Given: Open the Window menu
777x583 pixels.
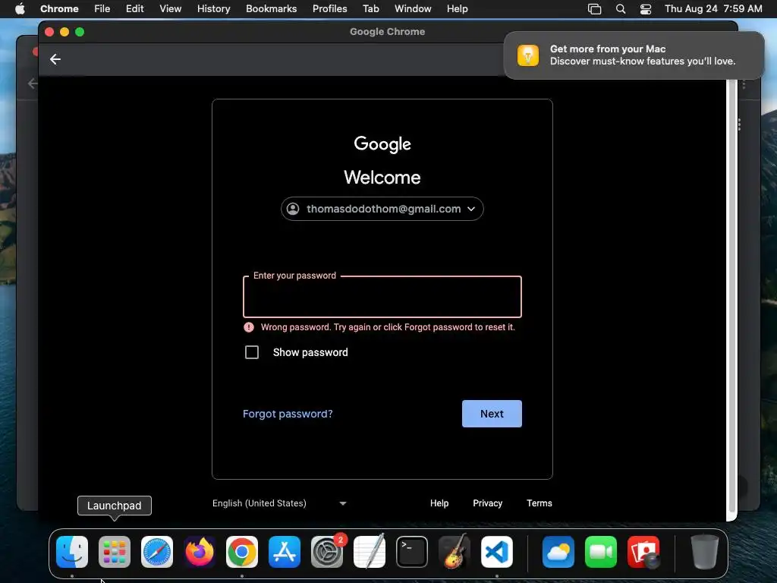Looking at the screenshot, I should (413, 8).
